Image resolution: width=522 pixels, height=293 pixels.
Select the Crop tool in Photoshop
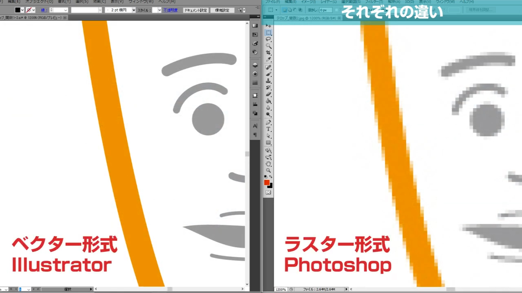pos(268,53)
